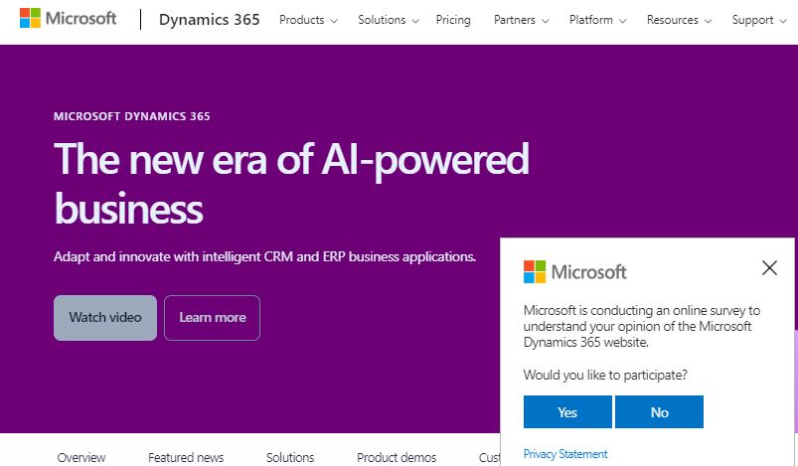Image resolution: width=798 pixels, height=466 pixels.
Task: Switch to the Featured news tab
Action: point(186,457)
